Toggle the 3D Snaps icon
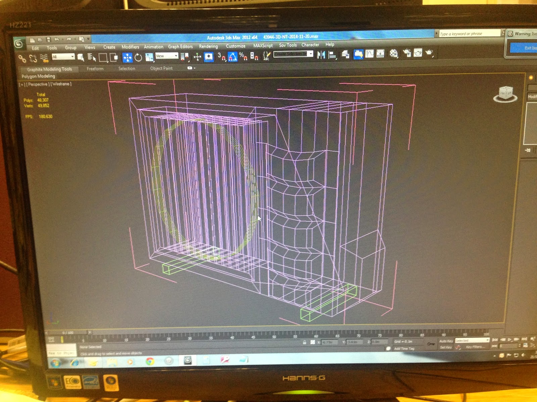 click(222, 57)
